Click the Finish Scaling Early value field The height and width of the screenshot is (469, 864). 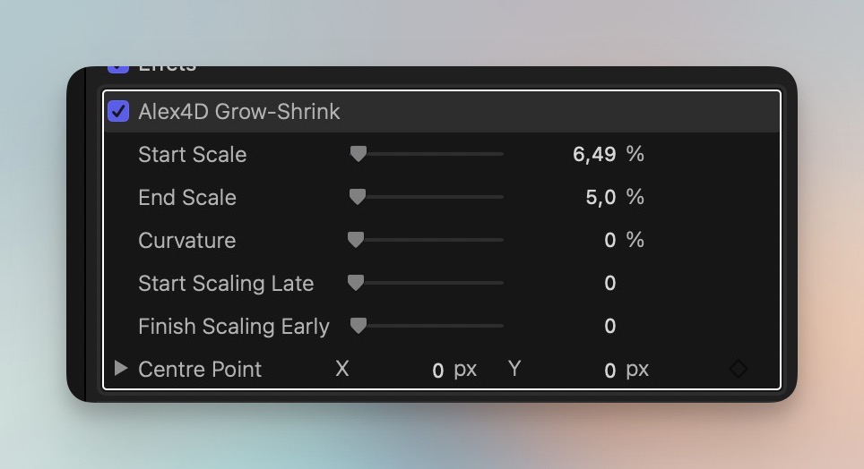coord(609,327)
